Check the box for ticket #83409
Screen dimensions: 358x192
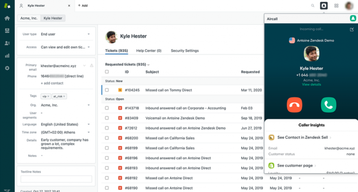tap(107, 118)
